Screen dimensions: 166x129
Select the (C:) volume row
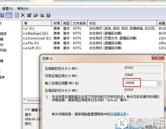click(x=94, y=29)
